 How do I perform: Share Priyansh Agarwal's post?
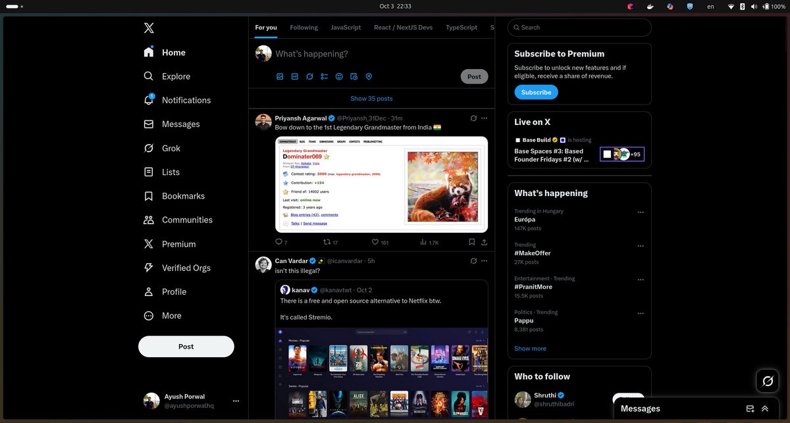coord(485,242)
